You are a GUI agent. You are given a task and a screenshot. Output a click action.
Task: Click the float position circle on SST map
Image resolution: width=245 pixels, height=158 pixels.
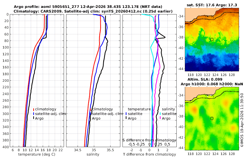click(x=212, y=39)
